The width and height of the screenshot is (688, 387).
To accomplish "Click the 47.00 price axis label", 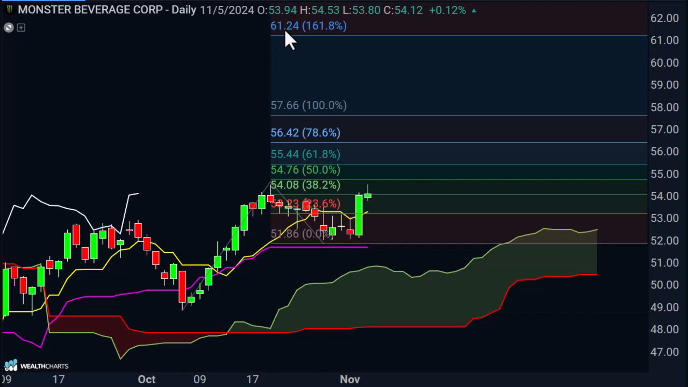I will [x=665, y=352].
